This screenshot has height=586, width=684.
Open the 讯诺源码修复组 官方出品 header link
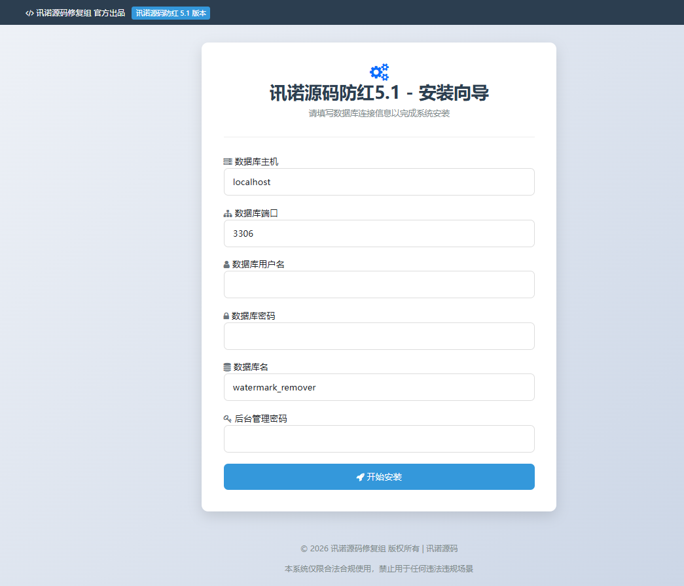tap(80, 13)
